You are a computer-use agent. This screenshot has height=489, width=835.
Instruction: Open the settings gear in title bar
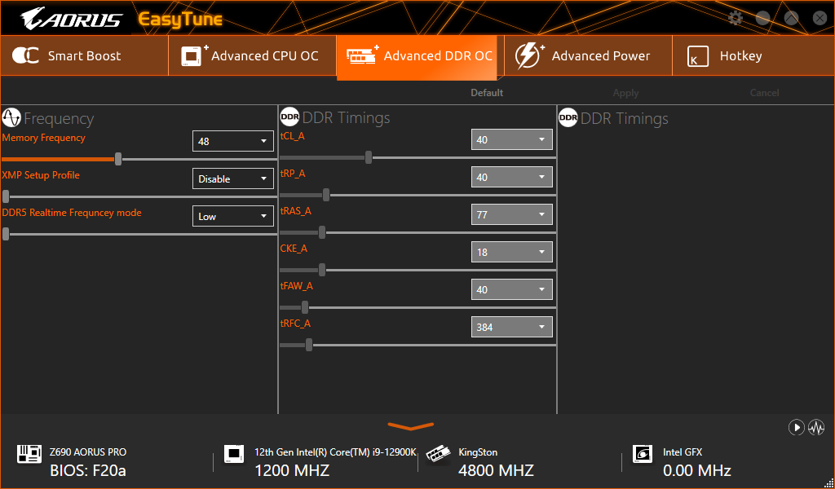pos(736,18)
